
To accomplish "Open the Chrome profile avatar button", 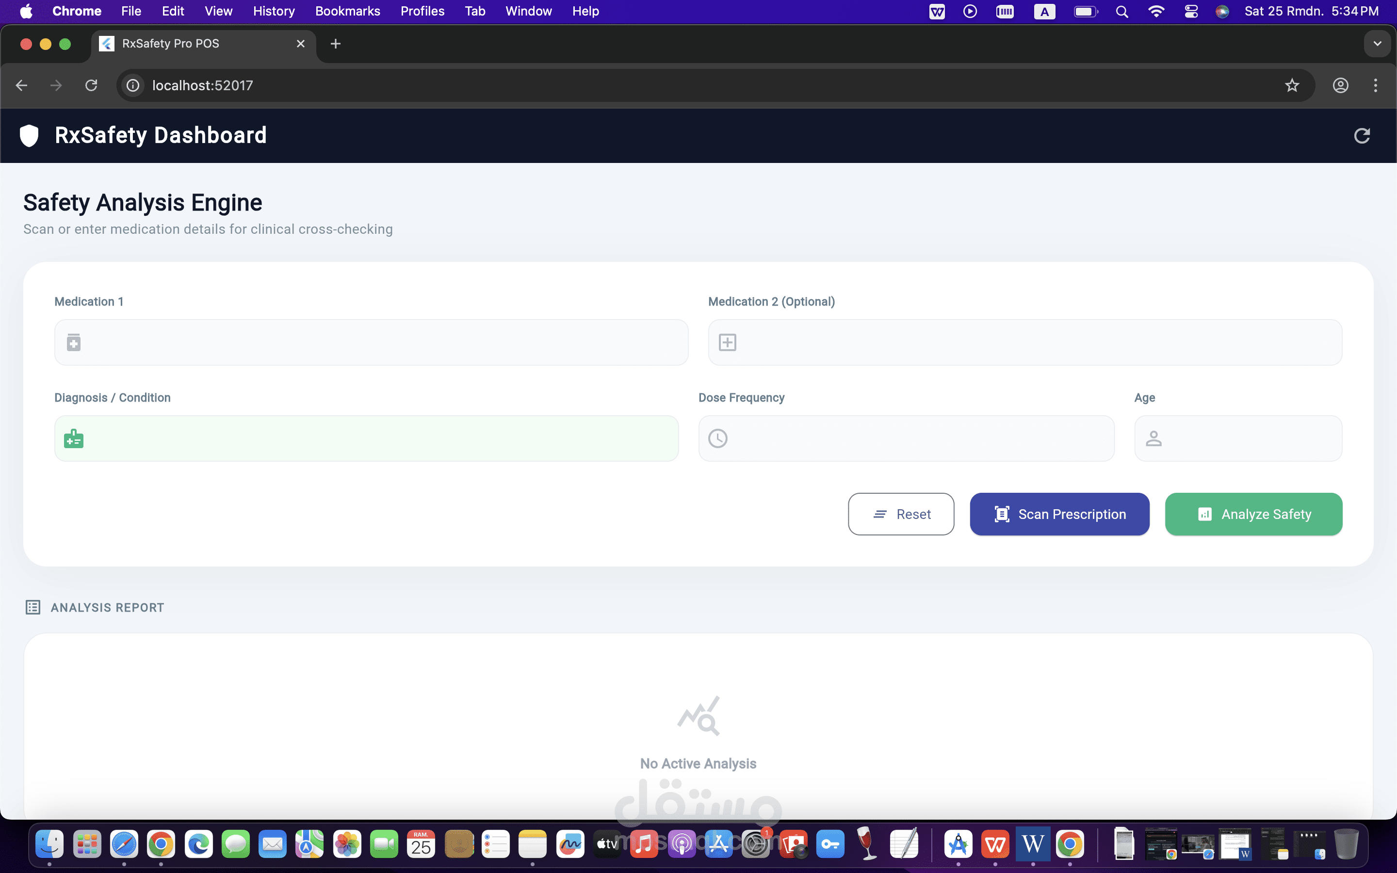I will (x=1340, y=85).
